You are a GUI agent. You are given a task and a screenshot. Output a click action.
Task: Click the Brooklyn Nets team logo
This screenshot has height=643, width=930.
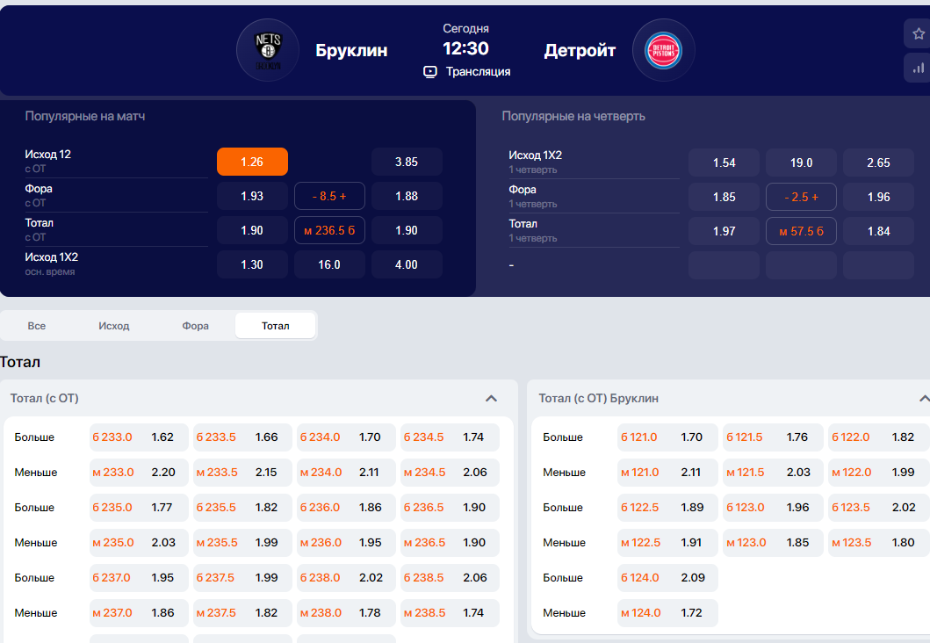[x=268, y=50]
